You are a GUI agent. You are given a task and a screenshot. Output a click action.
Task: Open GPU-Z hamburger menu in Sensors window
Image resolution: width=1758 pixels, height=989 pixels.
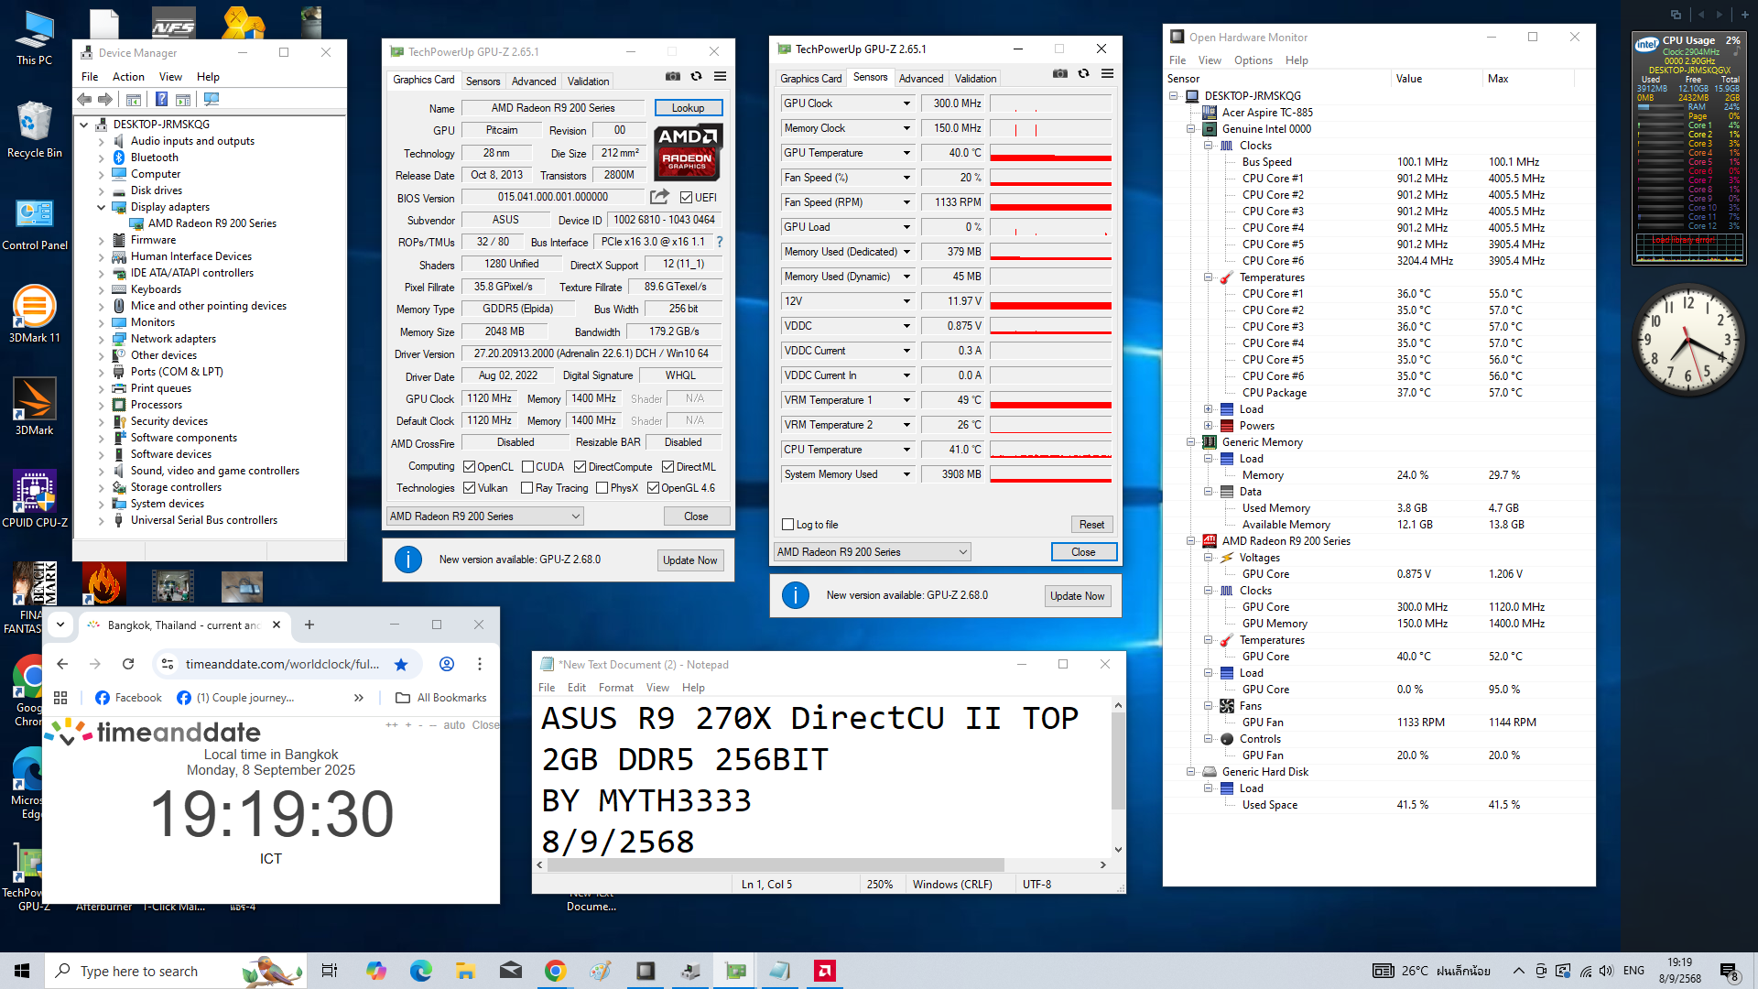click(x=1107, y=74)
